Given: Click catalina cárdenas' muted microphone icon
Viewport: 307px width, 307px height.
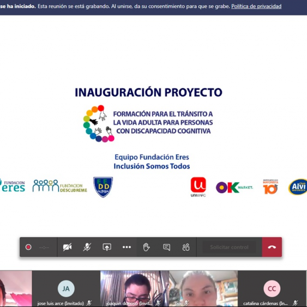Looking at the screenshot, I should [x=295, y=303].
